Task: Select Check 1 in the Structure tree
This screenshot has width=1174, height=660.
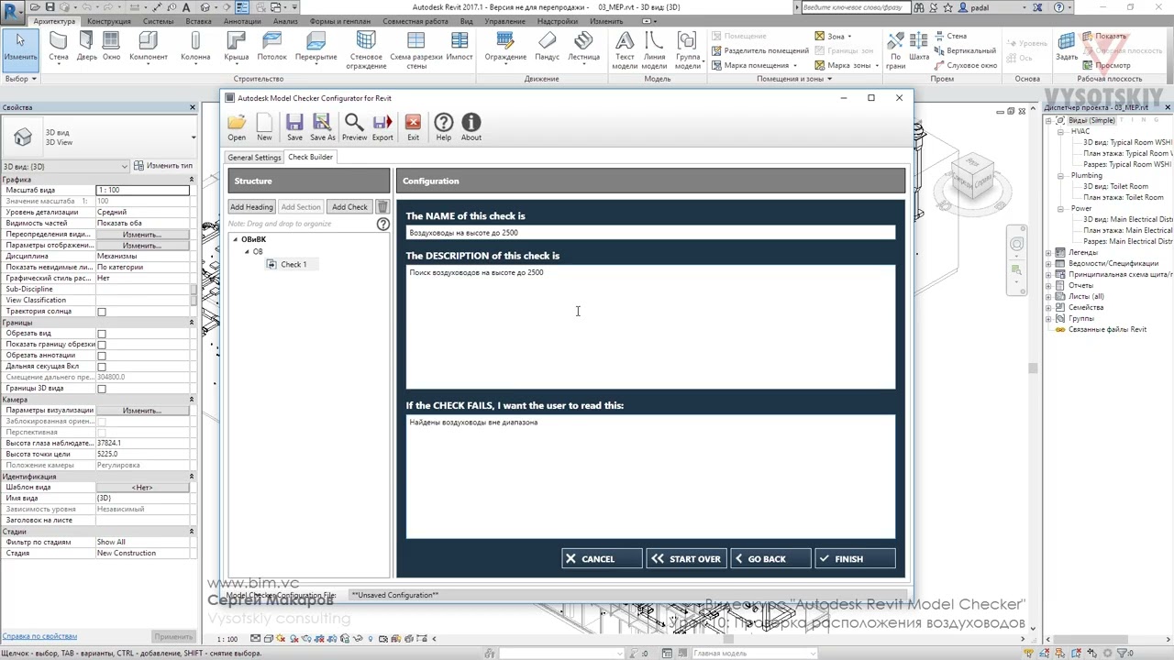Action: 293,264
